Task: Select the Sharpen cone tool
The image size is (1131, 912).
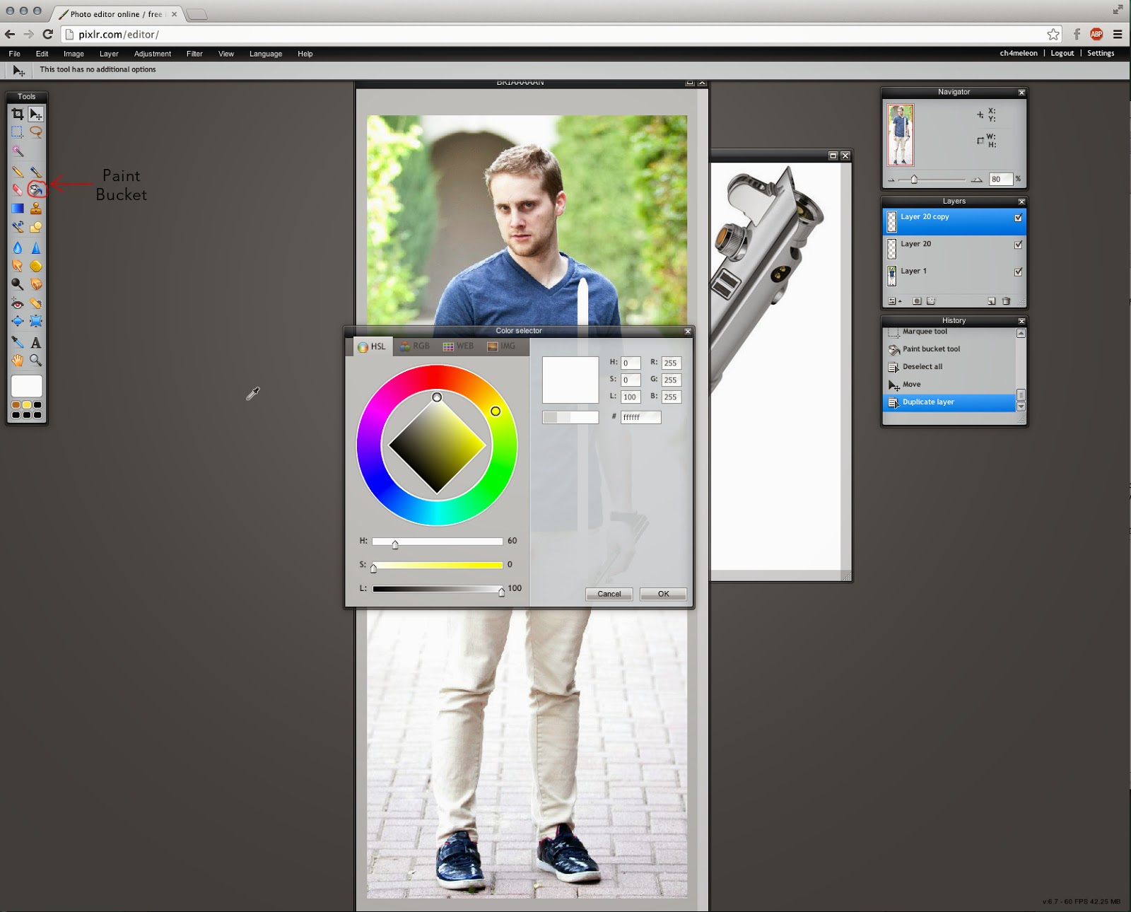Action: click(x=36, y=247)
